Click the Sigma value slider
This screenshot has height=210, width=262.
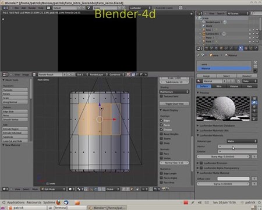tap(223, 184)
